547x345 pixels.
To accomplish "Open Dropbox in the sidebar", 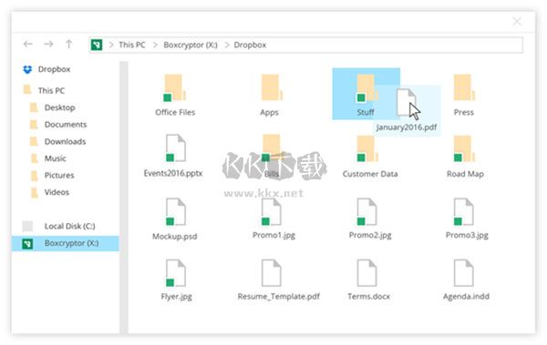I will click(46, 69).
